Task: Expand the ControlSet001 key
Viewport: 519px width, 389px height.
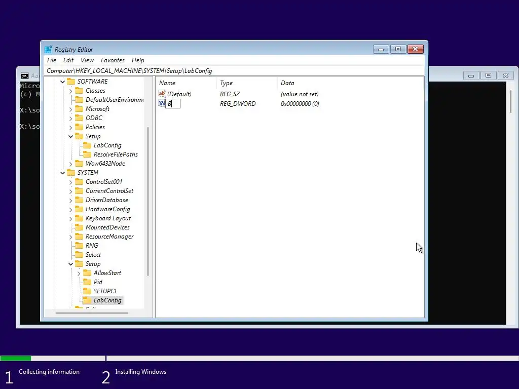Action: tap(70, 182)
